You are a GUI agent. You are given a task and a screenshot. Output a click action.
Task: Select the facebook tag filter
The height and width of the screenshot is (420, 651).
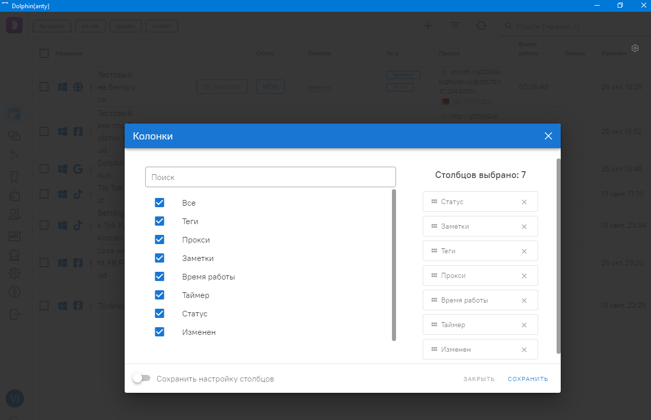click(52, 26)
